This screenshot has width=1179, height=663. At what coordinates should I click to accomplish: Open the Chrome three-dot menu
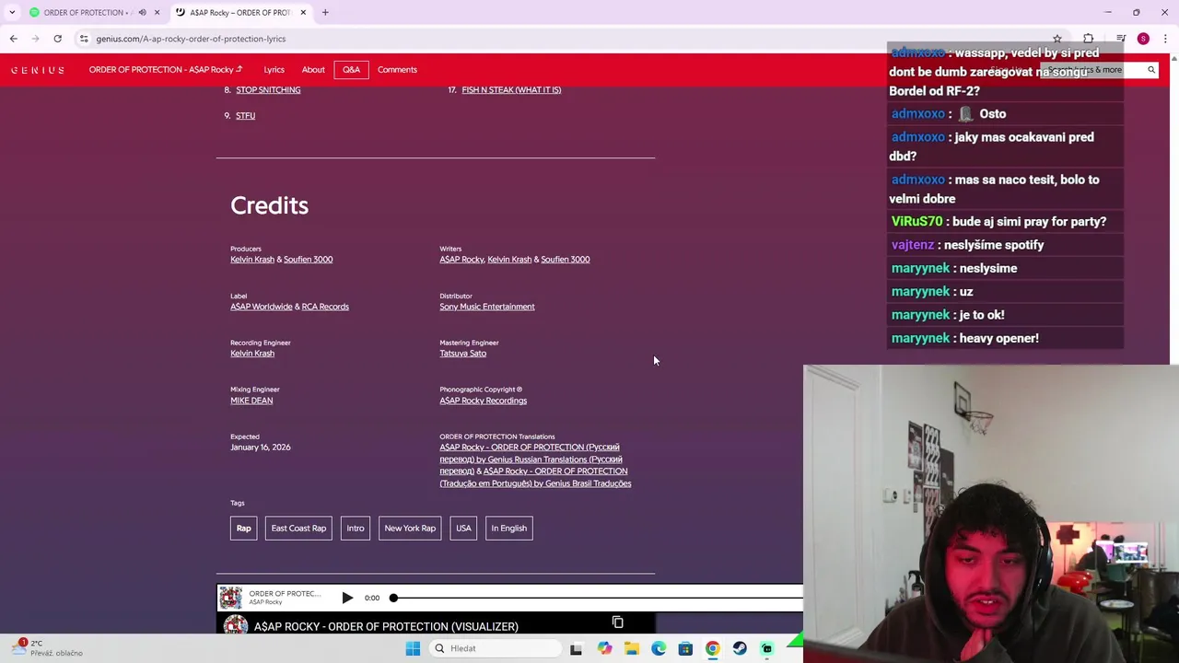(1165, 39)
